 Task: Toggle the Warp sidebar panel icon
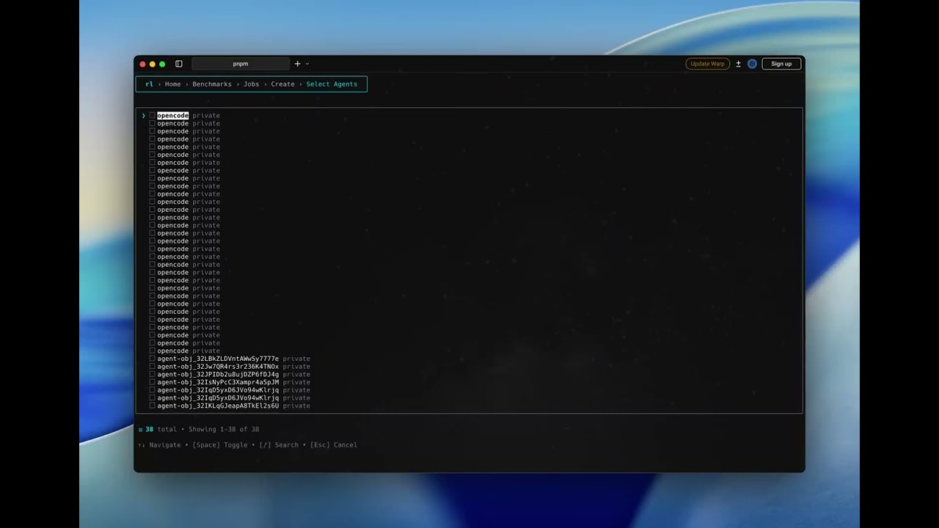[x=178, y=64]
